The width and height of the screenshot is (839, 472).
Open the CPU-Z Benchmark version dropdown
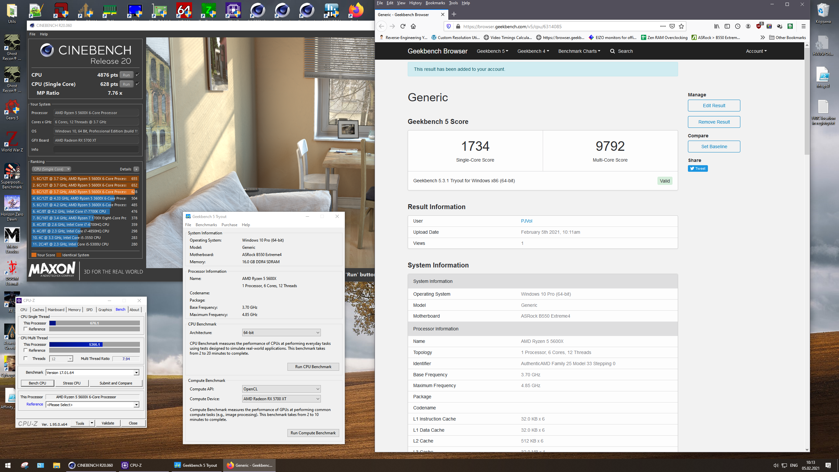(x=136, y=373)
